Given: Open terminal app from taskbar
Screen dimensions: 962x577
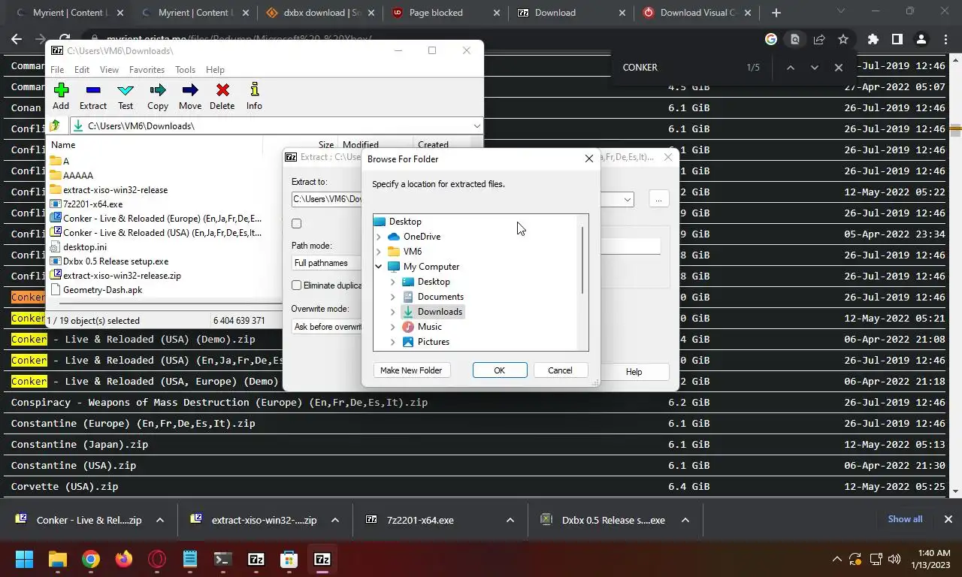Looking at the screenshot, I should coord(223,559).
